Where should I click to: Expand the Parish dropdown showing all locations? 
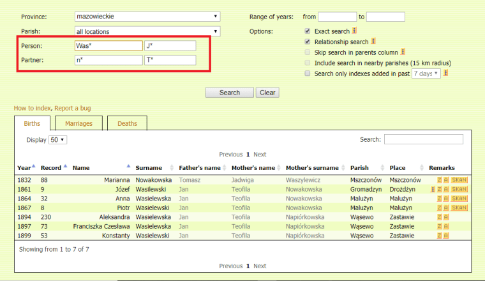coord(147,31)
